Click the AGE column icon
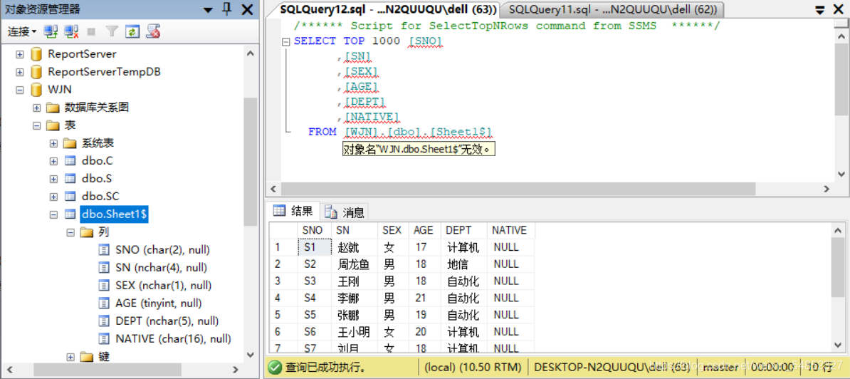Screen dimensions: 850x379 [104, 303]
